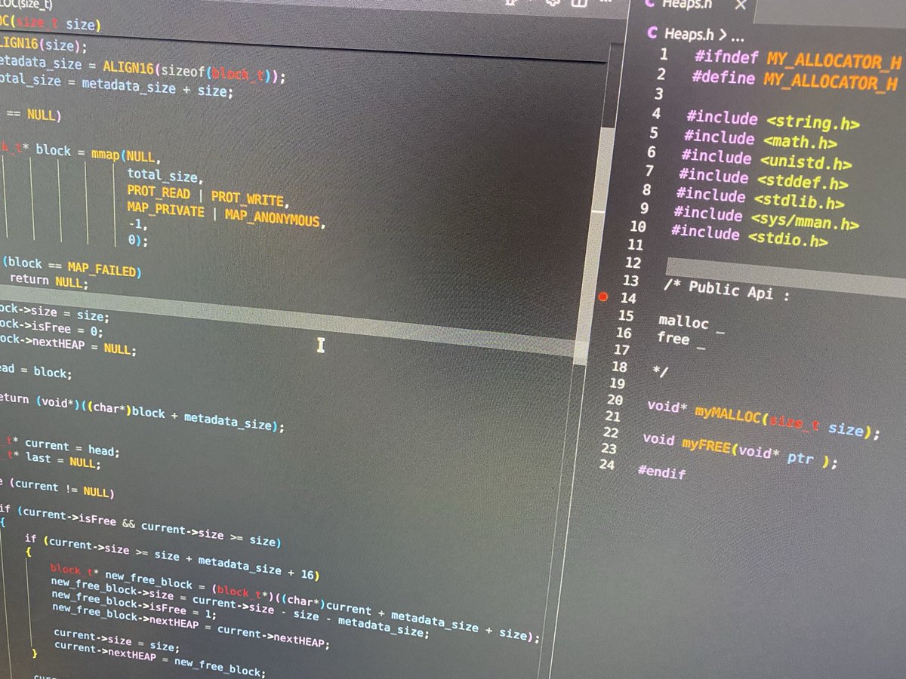Click 'return NULL;' statement
906x679 pixels.
49,282
